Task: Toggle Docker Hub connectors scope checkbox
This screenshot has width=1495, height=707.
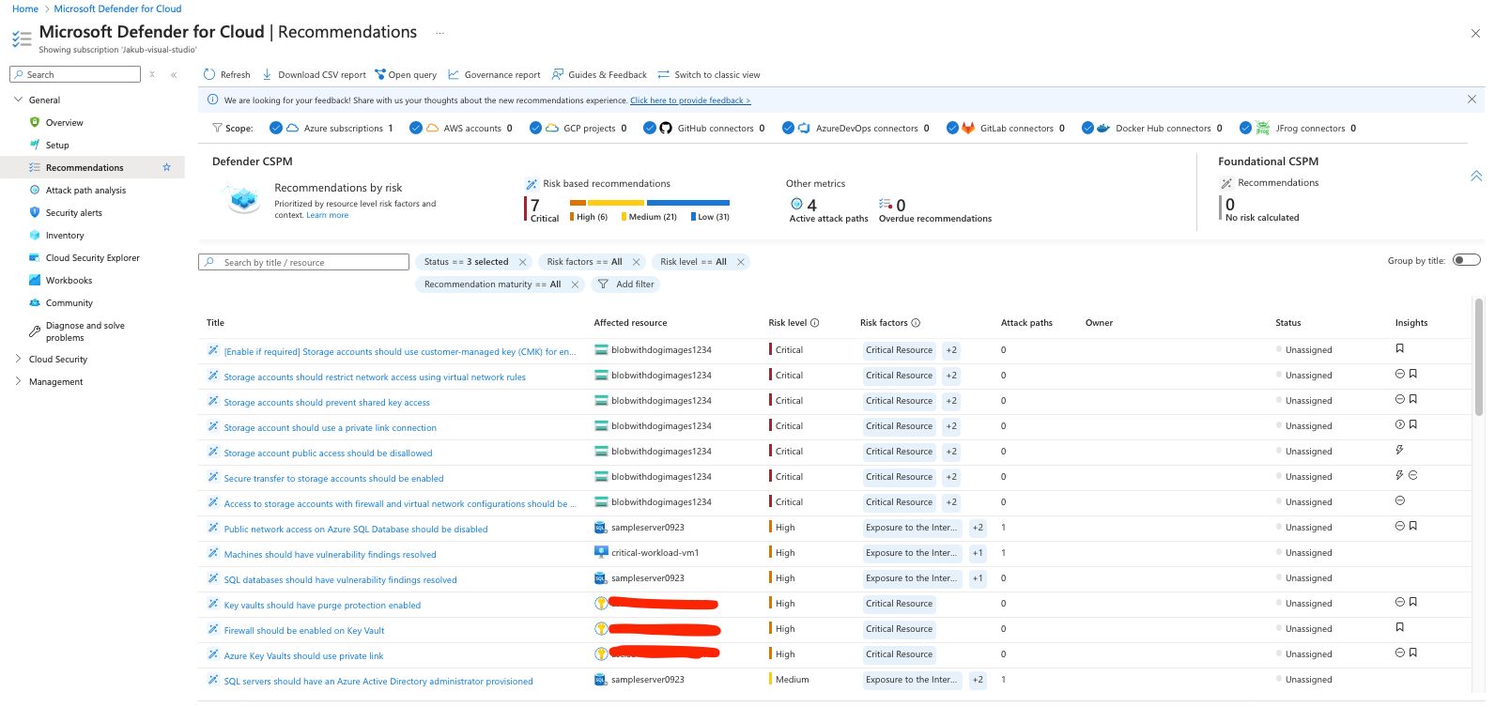Action: pyautogui.click(x=1087, y=128)
